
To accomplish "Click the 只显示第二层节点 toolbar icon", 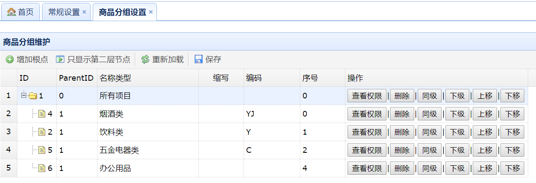I will pos(60,60).
